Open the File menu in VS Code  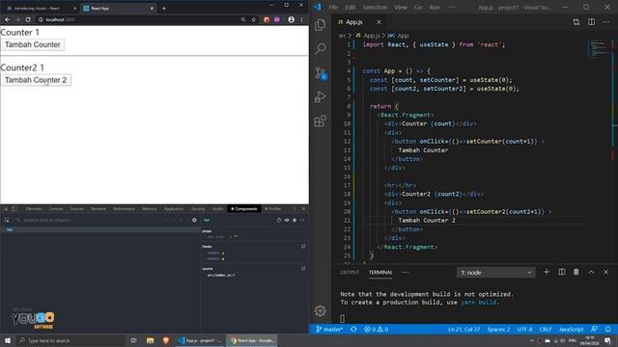[333, 7]
